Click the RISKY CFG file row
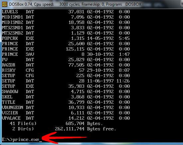 pyautogui.click(x=66, y=71)
